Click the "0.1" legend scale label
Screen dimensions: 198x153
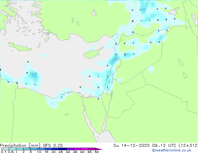coord(3,152)
